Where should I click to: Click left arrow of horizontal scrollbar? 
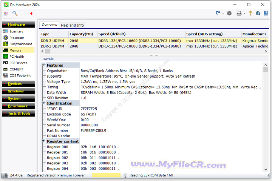click(x=42, y=51)
